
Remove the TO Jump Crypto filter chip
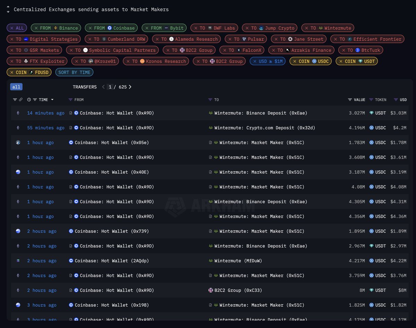click(247, 28)
